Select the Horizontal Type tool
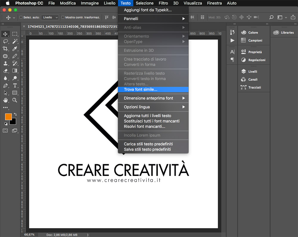The image size is (298, 237). 15,86
